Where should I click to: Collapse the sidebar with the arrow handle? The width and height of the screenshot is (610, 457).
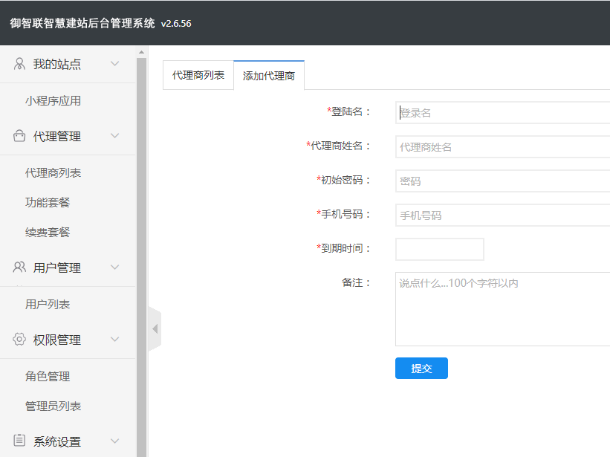coord(155,328)
